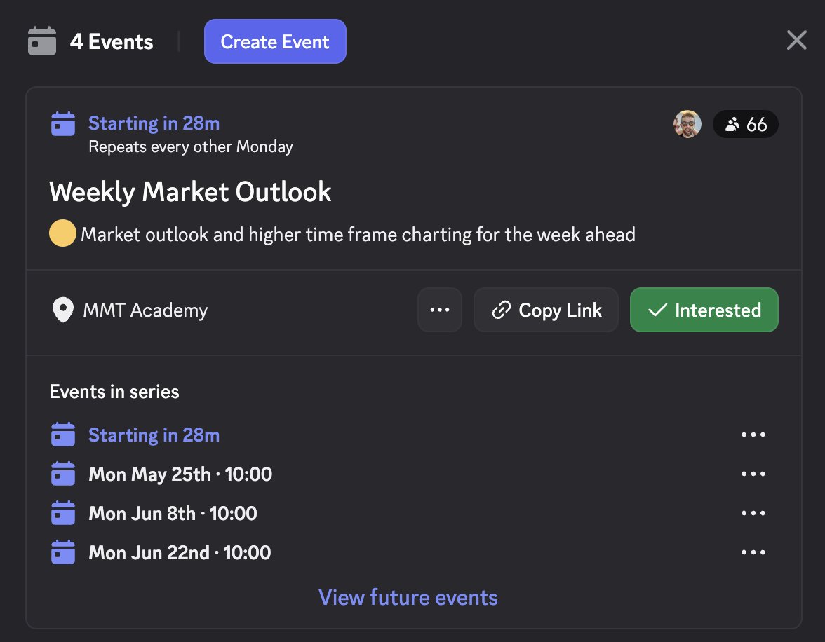Click the calendar icon in event header
Image resolution: width=825 pixels, height=642 pixels.
point(63,123)
